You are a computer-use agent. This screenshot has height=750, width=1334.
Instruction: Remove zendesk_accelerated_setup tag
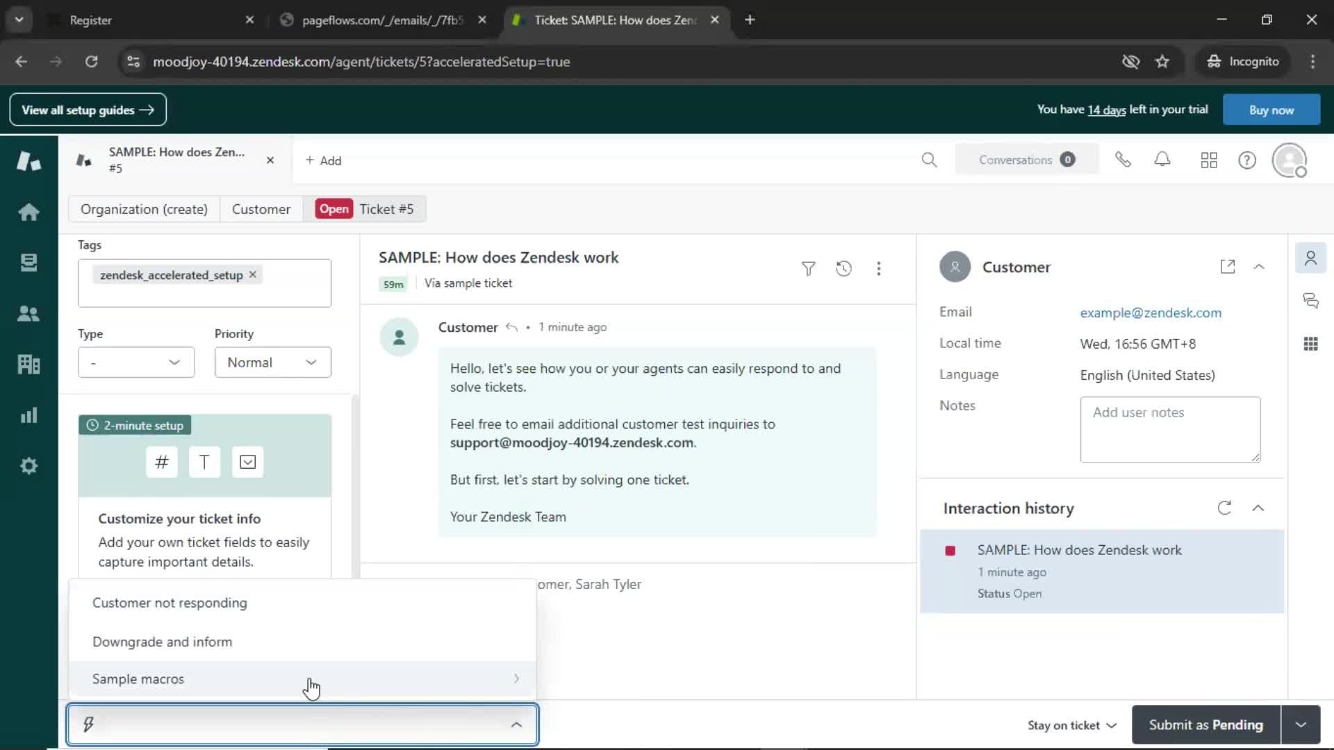click(x=253, y=274)
